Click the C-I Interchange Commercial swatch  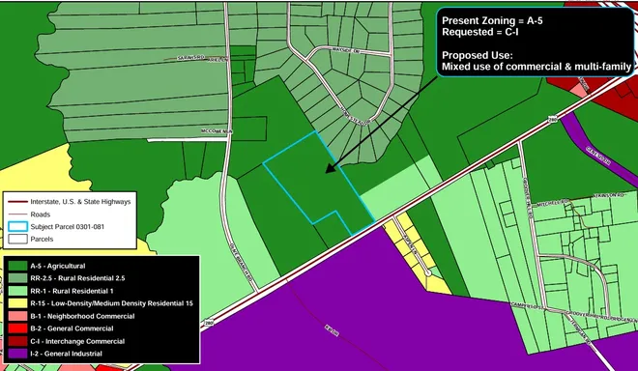[17, 341]
